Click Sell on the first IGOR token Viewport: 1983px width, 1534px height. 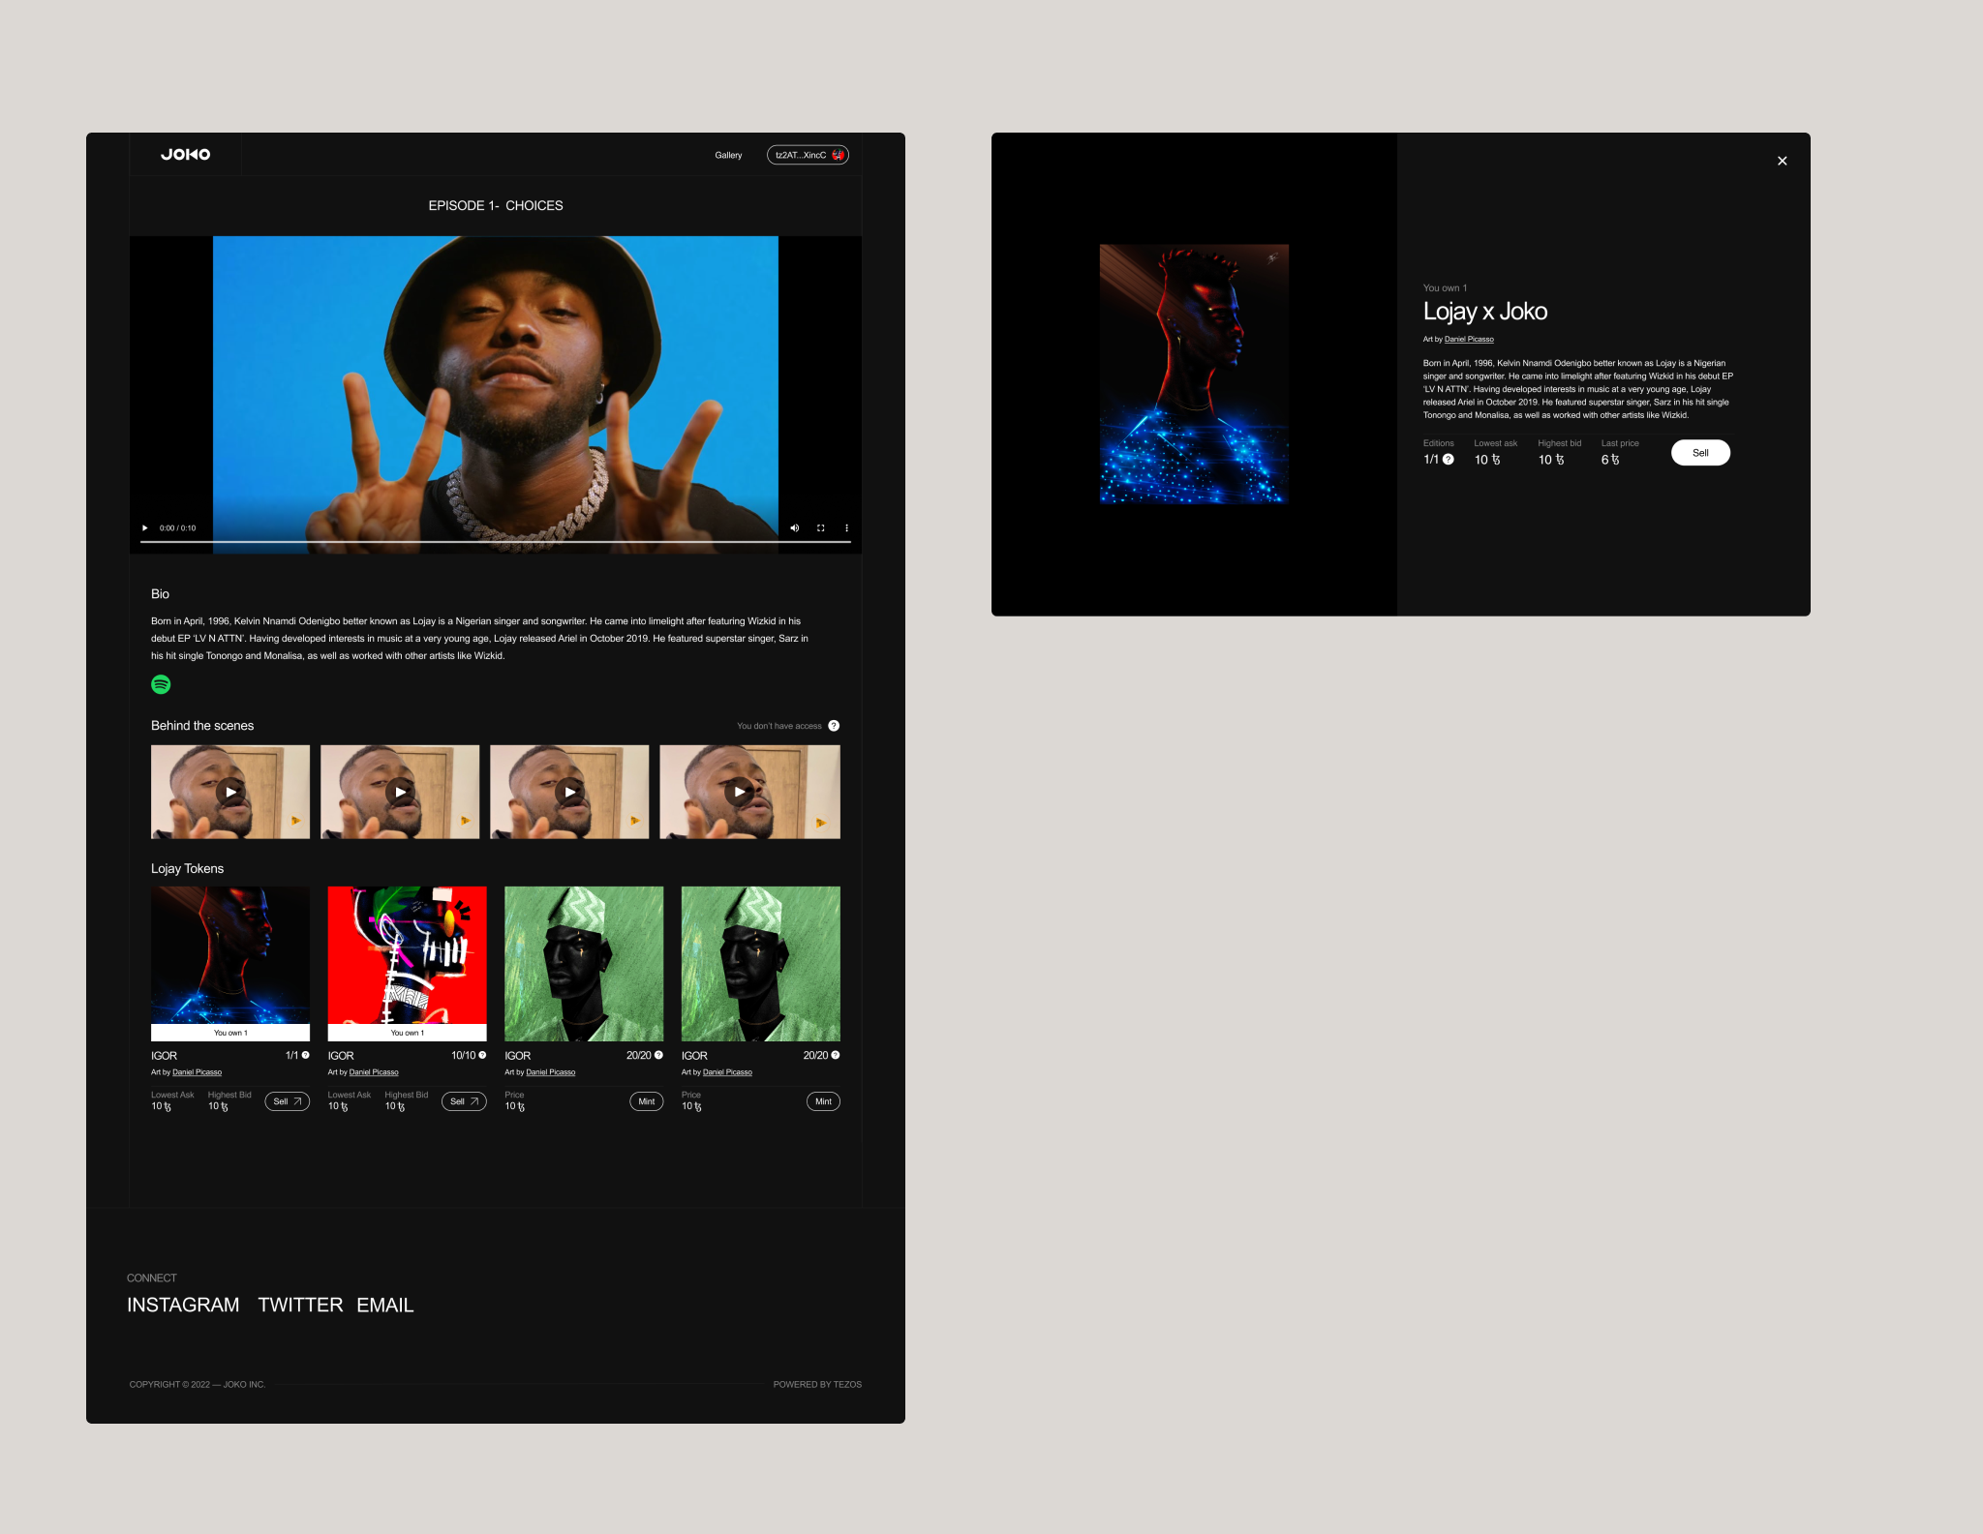click(287, 1101)
